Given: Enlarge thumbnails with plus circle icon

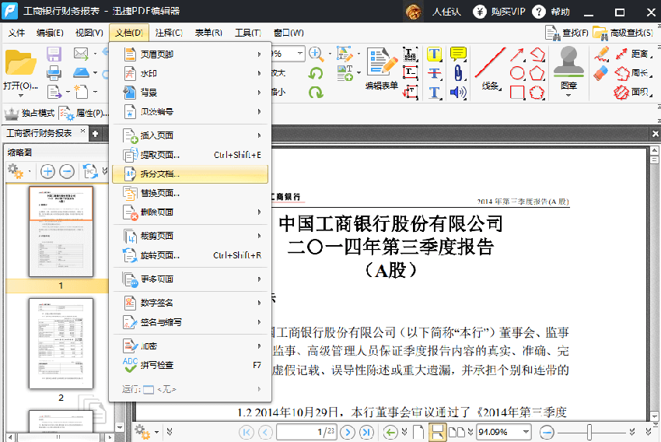Looking at the screenshot, I should coord(47,172).
